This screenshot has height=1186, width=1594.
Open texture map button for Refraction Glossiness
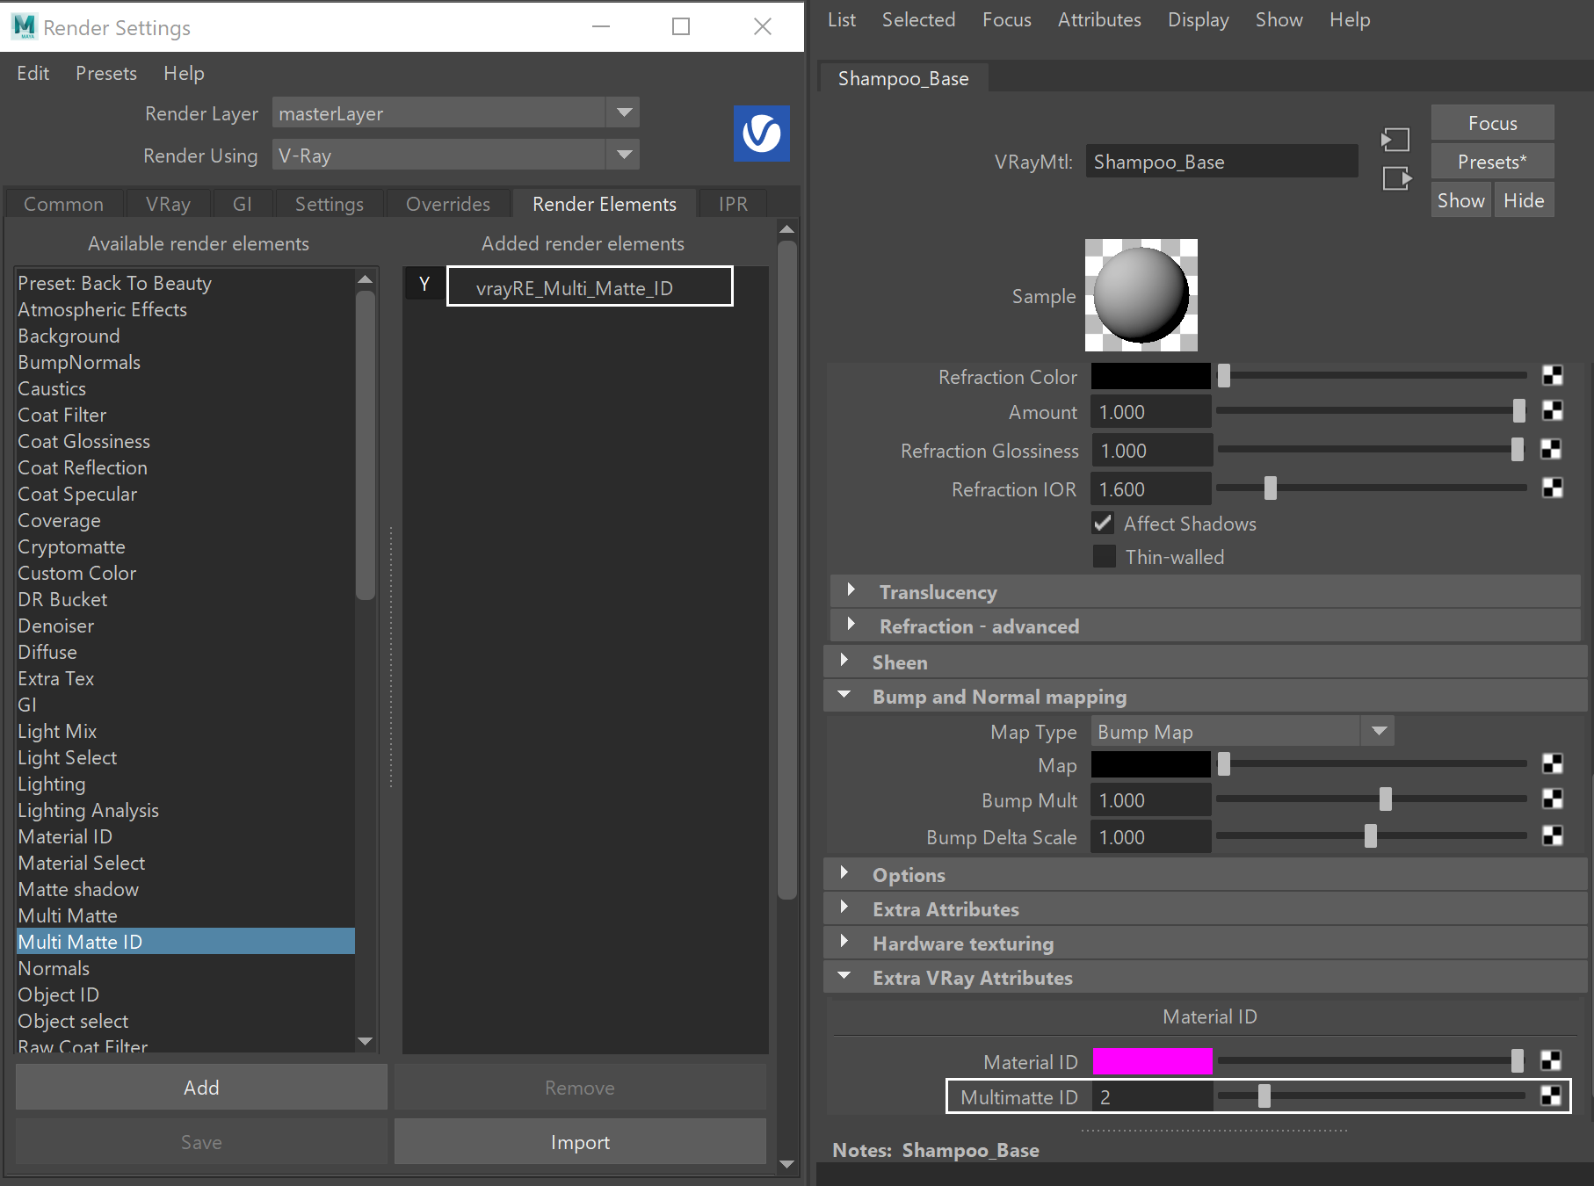pos(1551,450)
